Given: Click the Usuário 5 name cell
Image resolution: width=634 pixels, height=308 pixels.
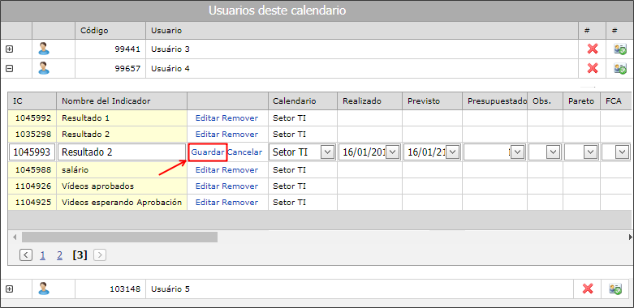Looking at the screenshot, I should (x=360, y=289).
